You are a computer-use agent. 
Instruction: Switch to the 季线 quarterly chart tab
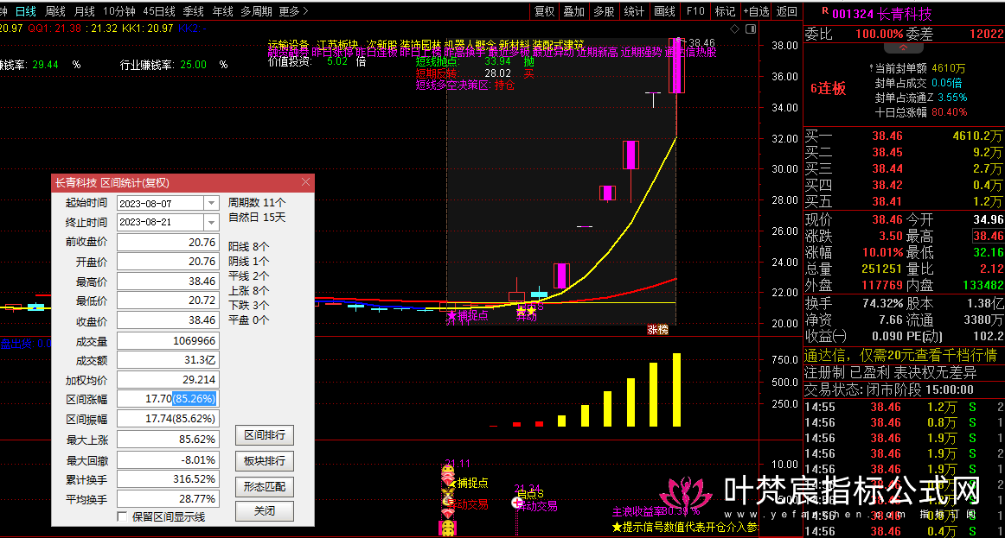point(194,11)
